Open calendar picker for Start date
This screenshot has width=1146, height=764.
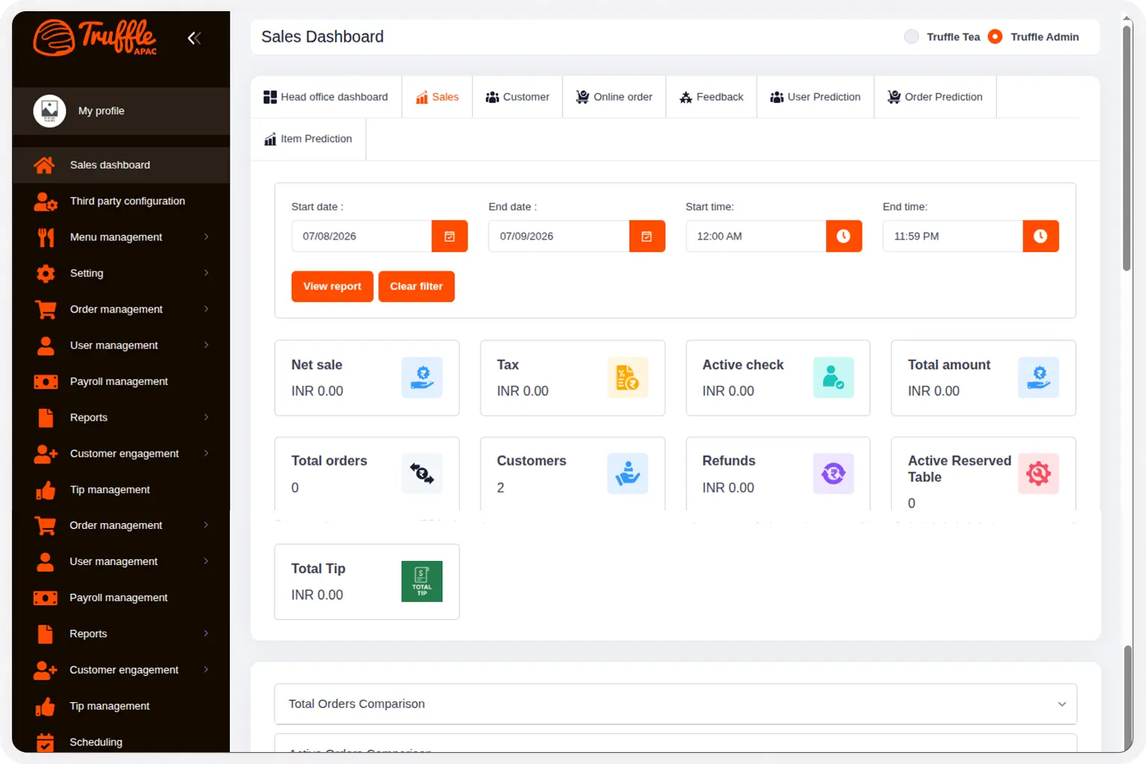tap(450, 237)
